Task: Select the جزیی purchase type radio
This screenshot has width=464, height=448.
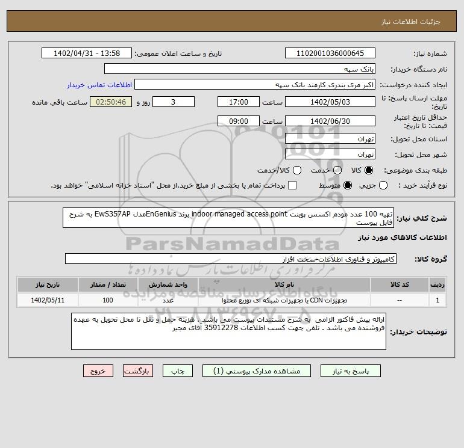Action: coord(383,185)
